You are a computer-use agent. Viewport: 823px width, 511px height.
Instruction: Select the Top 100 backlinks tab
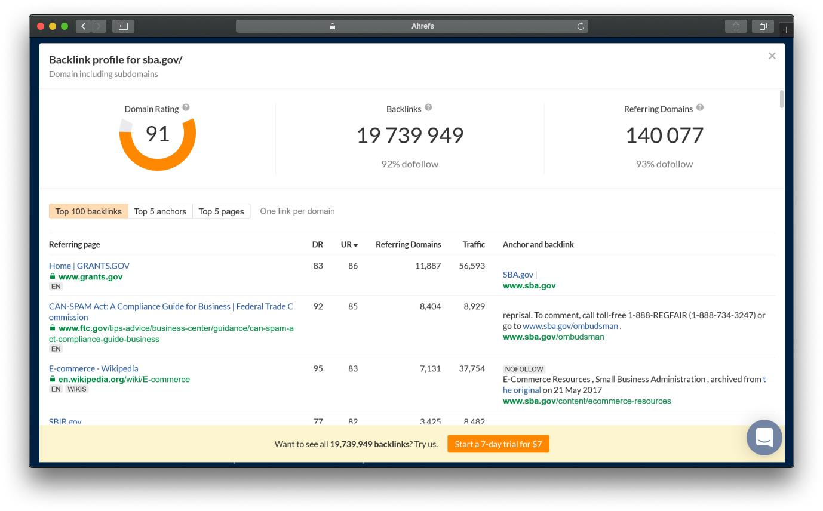tap(88, 211)
